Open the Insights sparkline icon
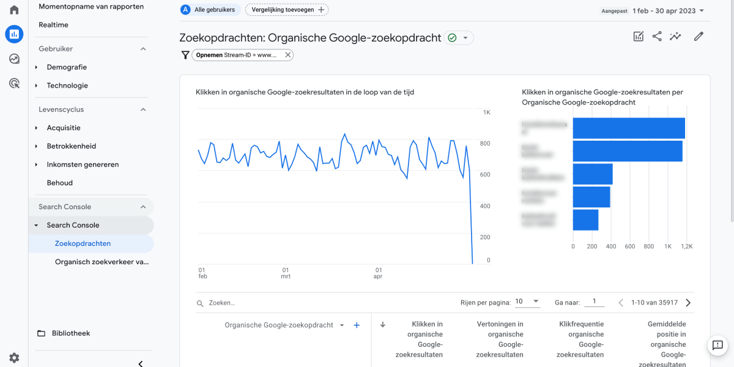734x367 pixels. (675, 37)
